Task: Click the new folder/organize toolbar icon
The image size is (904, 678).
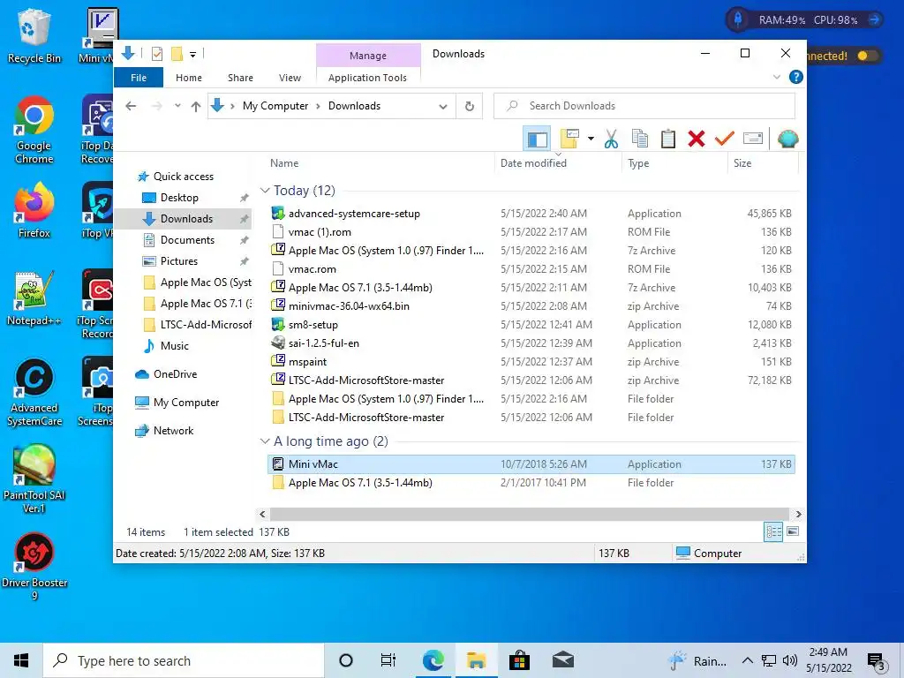Action: pos(569,139)
